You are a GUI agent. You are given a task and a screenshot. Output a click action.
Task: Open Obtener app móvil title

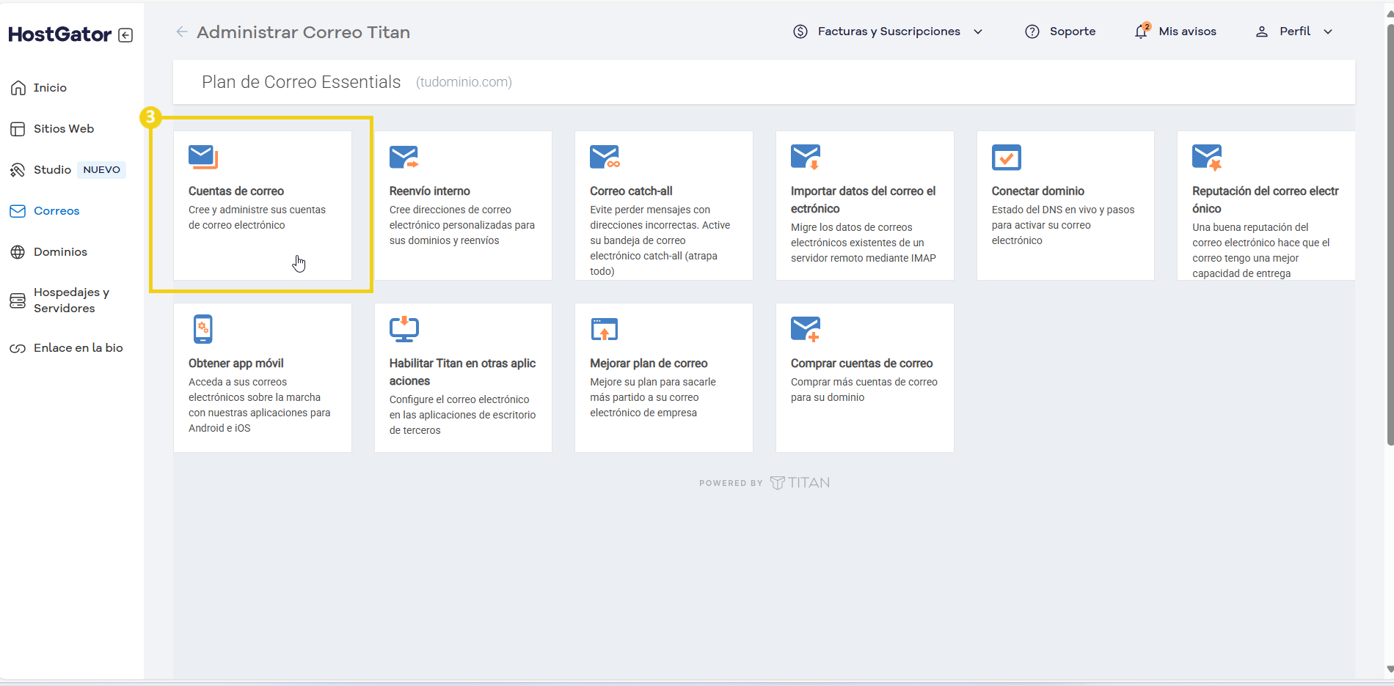236,364
